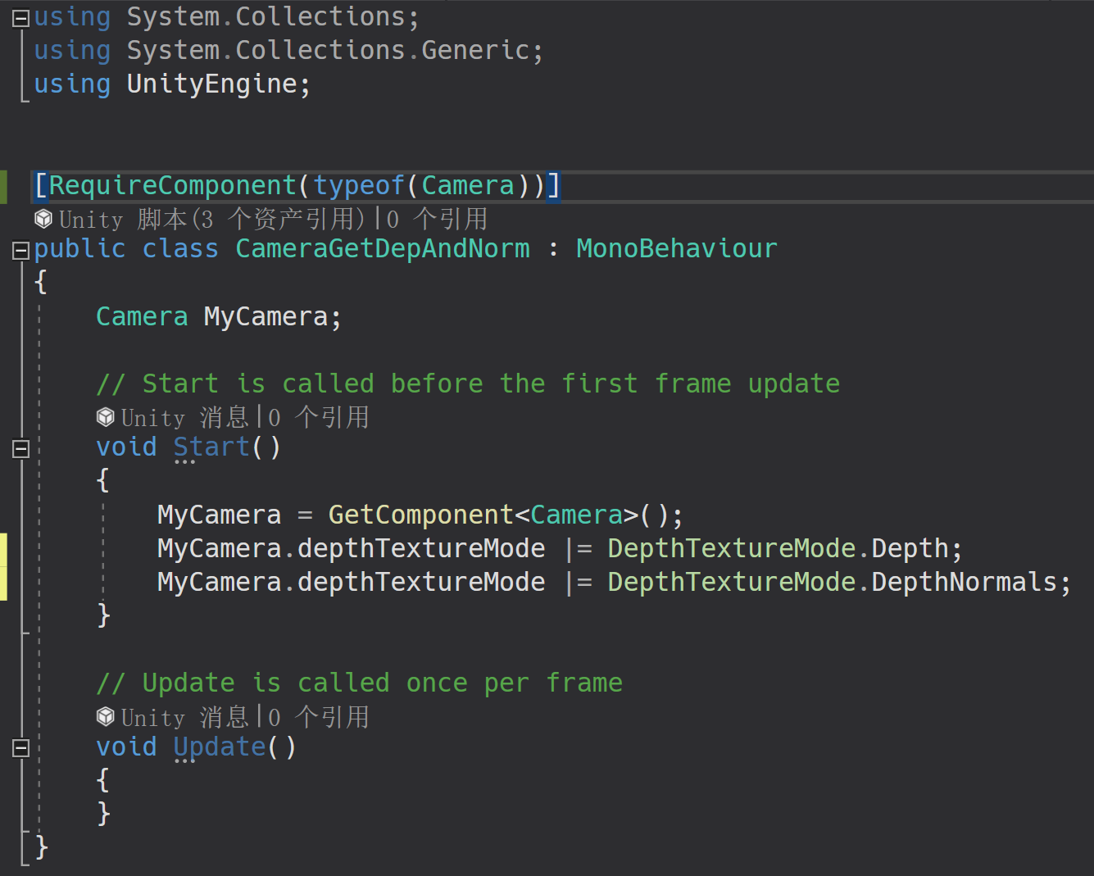Click the comment 'Update is called once per frame'
1094x876 pixels.
359,683
